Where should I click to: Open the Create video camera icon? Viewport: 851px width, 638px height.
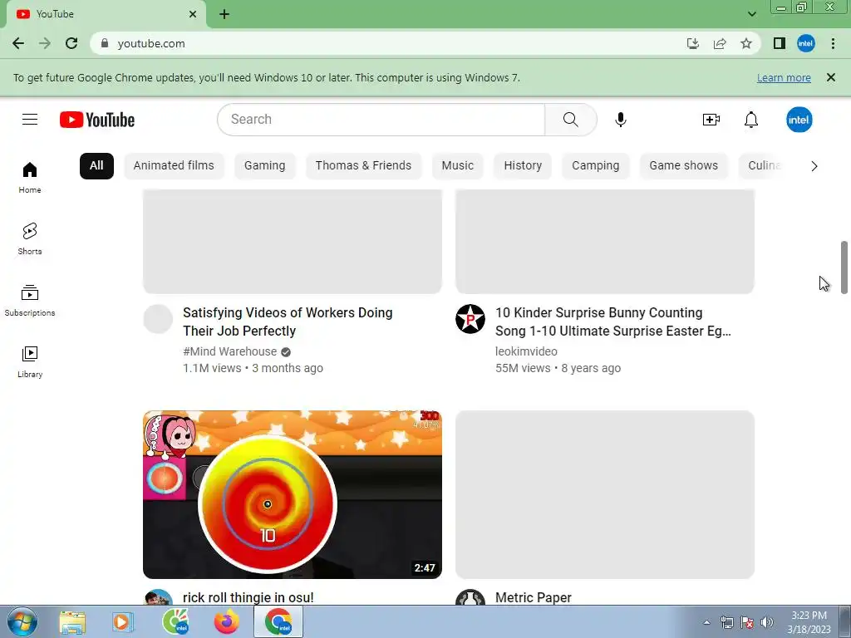pos(711,120)
